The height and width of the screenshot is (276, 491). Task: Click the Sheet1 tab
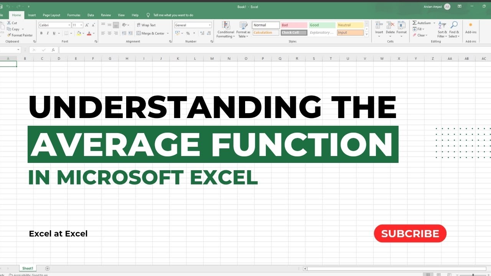28,268
